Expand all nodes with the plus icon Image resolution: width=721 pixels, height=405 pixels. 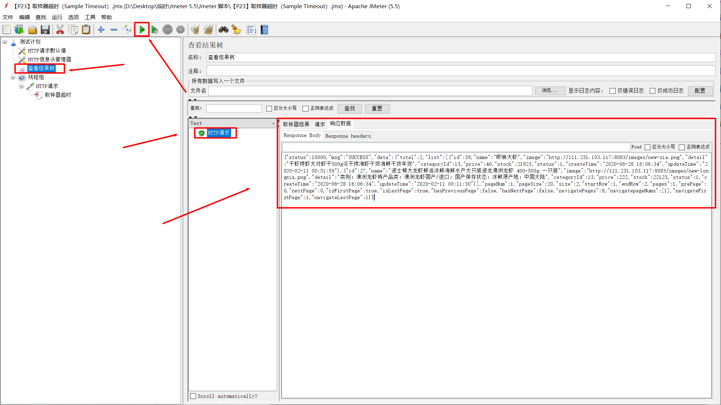(101, 30)
